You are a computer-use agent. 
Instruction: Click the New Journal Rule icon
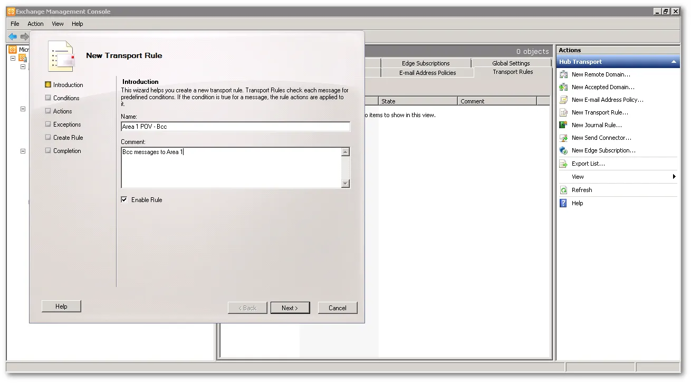click(x=563, y=125)
